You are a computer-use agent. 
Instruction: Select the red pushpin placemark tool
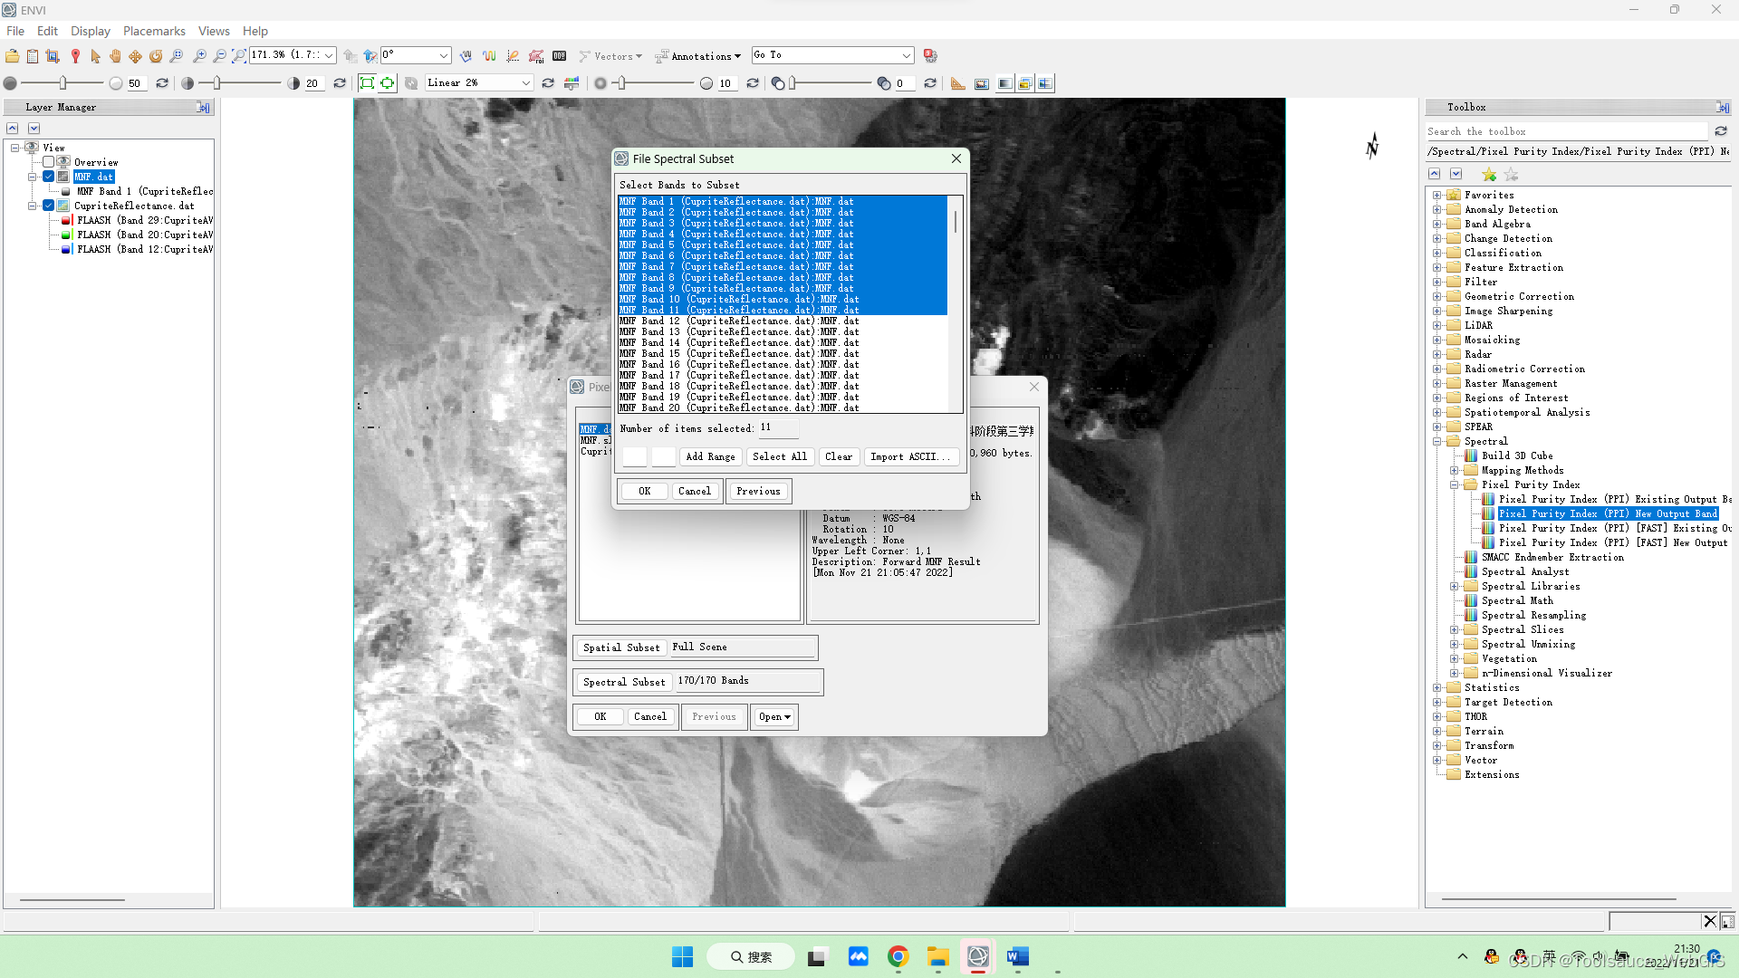point(75,56)
